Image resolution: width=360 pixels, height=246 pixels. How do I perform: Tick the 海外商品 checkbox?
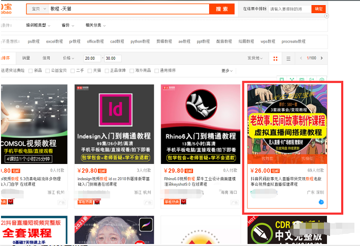(132, 71)
